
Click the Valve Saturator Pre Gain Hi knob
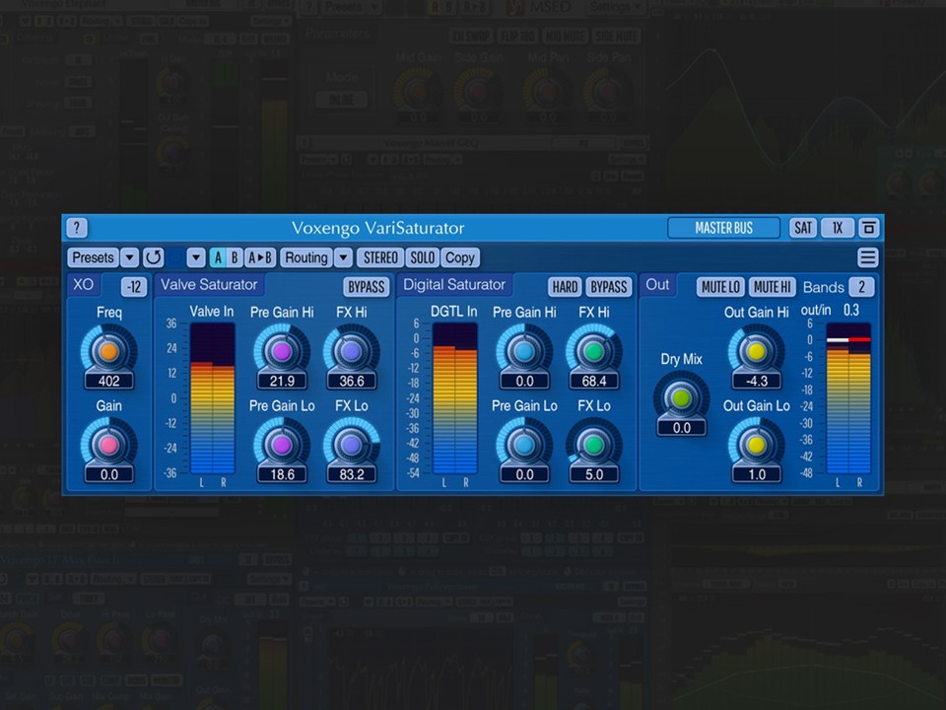point(282,351)
